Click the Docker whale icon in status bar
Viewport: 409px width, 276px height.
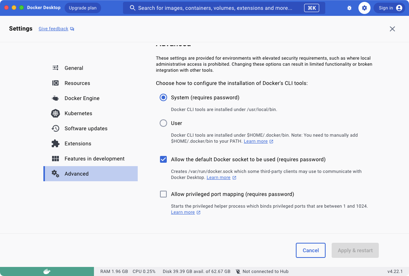coord(47,271)
